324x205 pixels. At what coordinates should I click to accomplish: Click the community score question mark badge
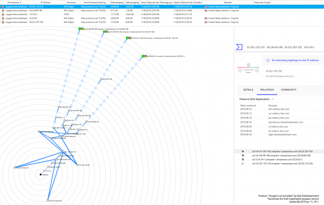coord(248,65)
